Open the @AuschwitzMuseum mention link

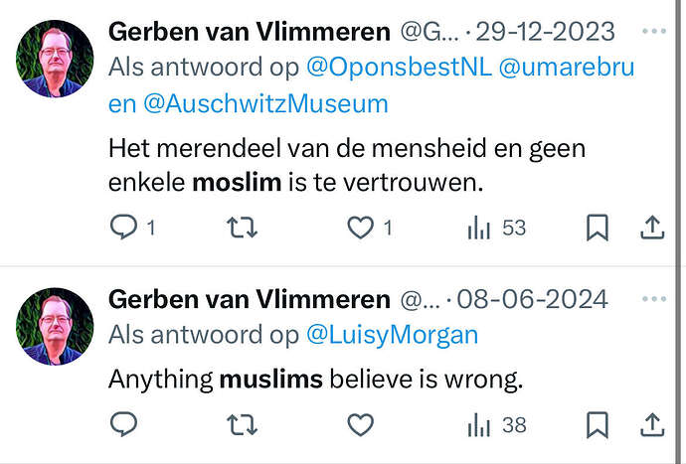(265, 104)
